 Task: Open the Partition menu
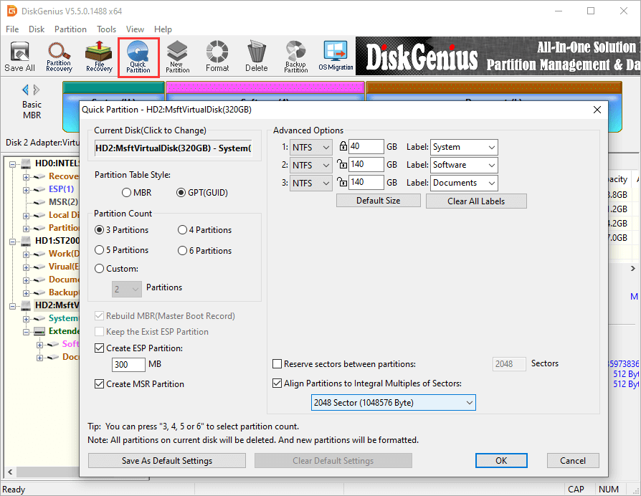pyautogui.click(x=70, y=29)
